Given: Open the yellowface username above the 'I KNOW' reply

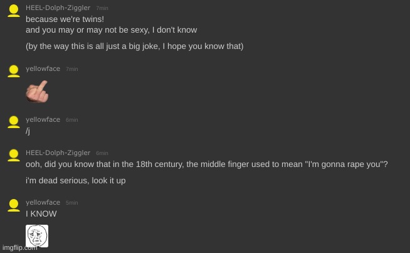Looking at the screenshot, I should coord(43,202).
